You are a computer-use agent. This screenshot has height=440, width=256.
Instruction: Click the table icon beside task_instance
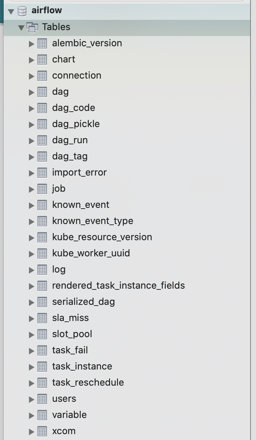[x=42, y=367]
